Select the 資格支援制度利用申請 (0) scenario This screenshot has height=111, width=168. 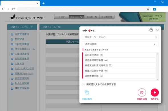119,65
